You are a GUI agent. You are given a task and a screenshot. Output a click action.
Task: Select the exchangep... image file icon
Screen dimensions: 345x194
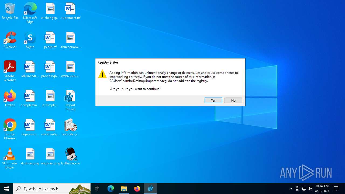[x=50, y=11]
